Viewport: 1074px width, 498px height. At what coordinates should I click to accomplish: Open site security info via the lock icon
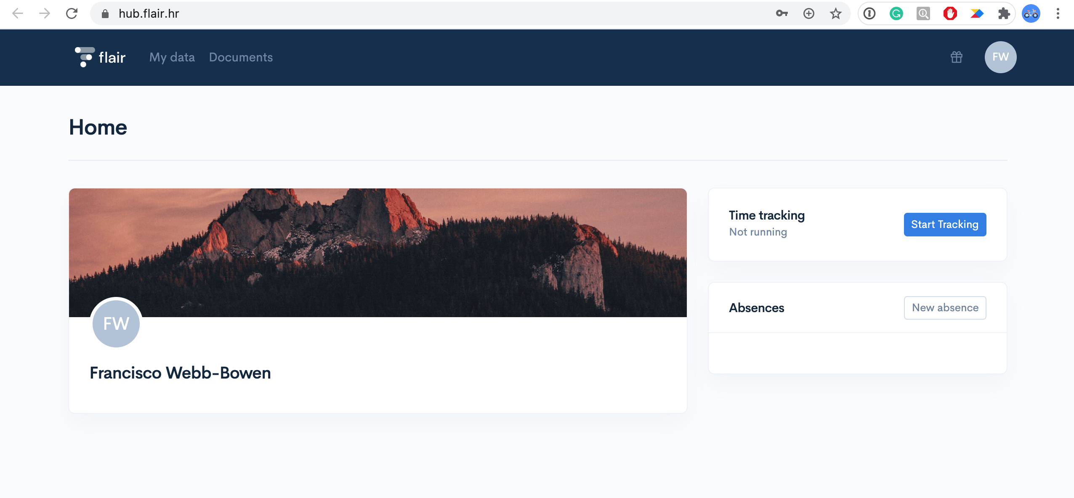tap(104, 13)
